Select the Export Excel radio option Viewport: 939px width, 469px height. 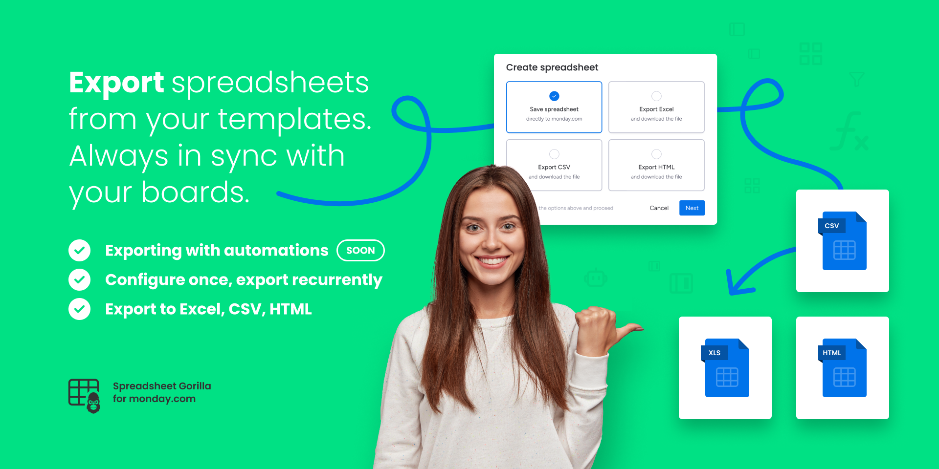pyautogui.click(x=656, y=96)
